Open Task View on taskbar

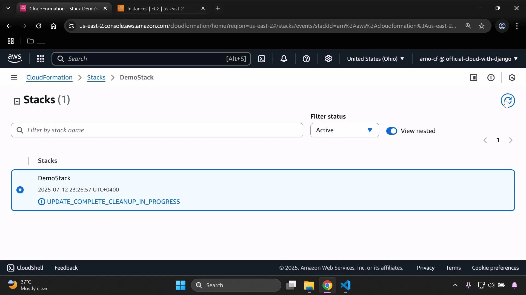(291, 285)
